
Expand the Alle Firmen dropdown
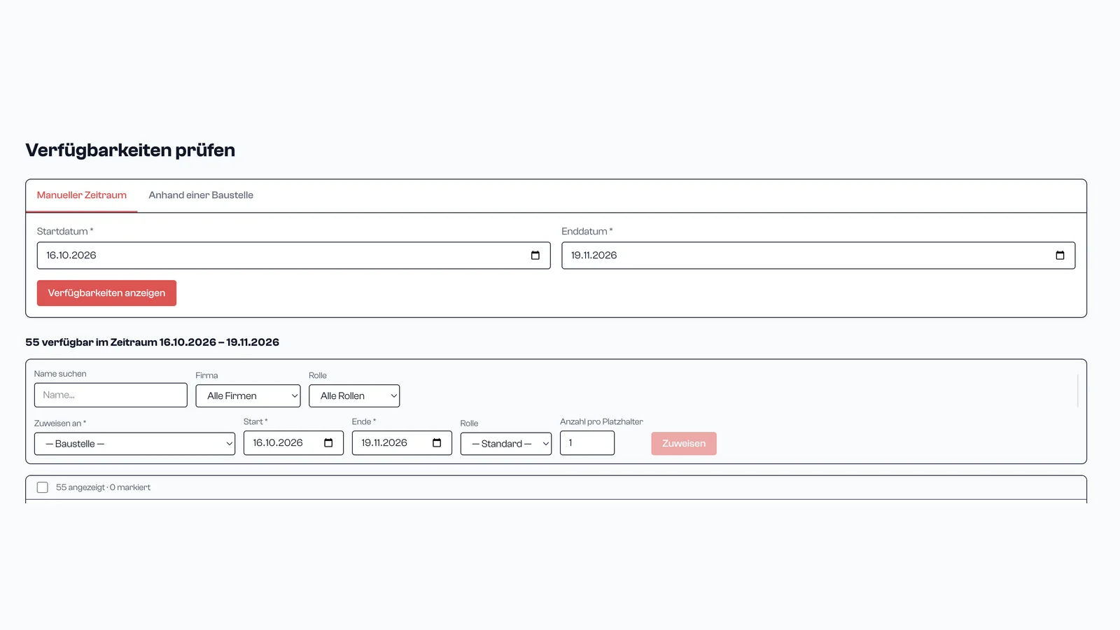click(x=248, y=395)
